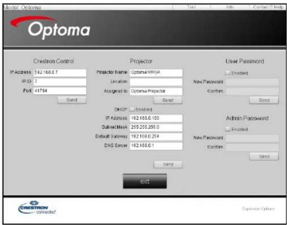Open the Contact IT Help menu item

click(268, 7)
